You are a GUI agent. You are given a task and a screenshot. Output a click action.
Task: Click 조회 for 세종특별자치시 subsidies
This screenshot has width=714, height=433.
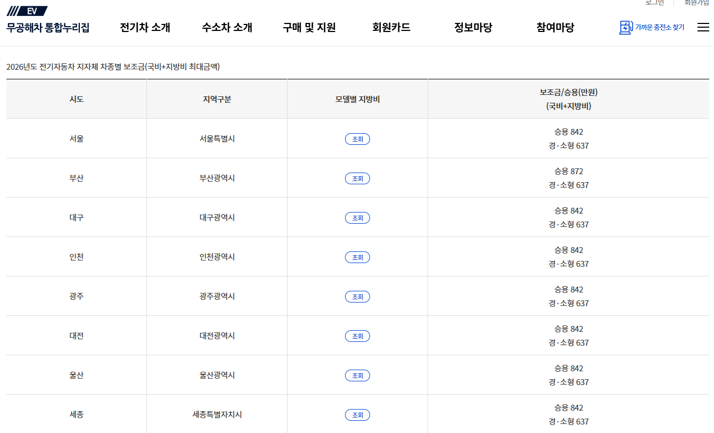pyautogui.click(x=357, y=415)
